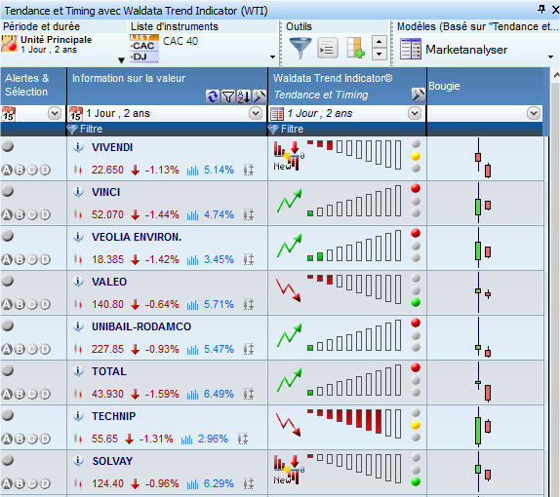Click the TECHNIP candlestick thumbnail
This screenshot has height=497, width=560.
[483, 427]
